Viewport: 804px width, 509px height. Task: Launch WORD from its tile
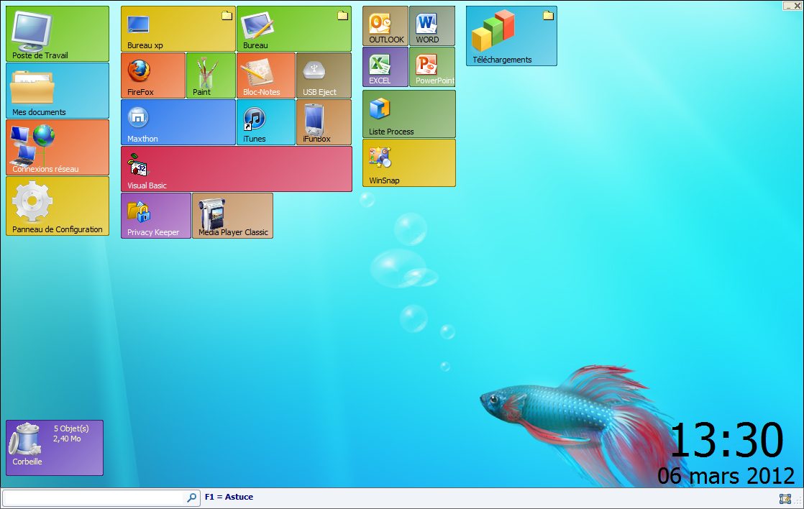pyautogui.click(x=431, y=25)
